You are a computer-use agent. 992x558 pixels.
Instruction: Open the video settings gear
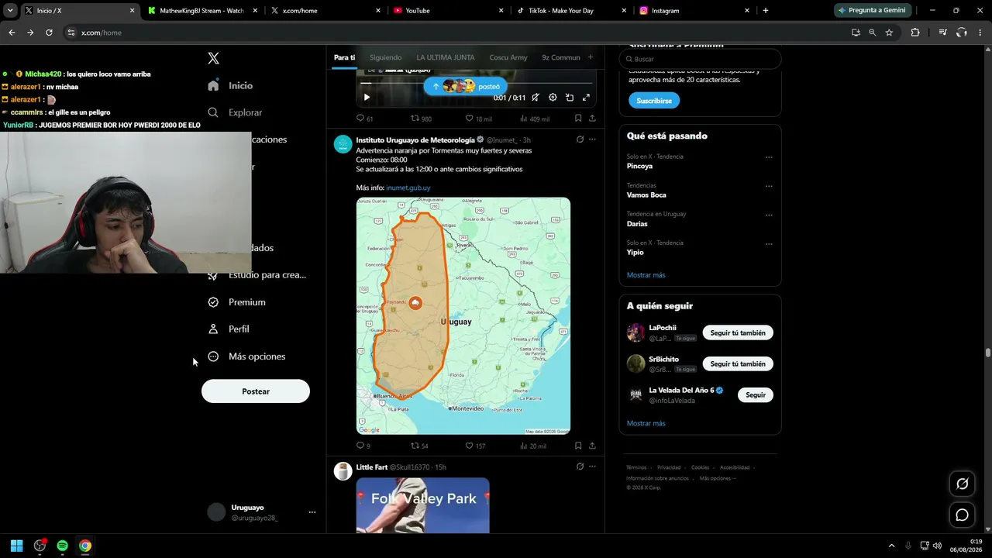point(553,98)
